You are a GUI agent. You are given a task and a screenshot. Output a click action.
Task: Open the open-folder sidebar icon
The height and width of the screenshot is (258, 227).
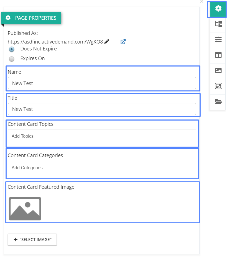click(218, 101)
